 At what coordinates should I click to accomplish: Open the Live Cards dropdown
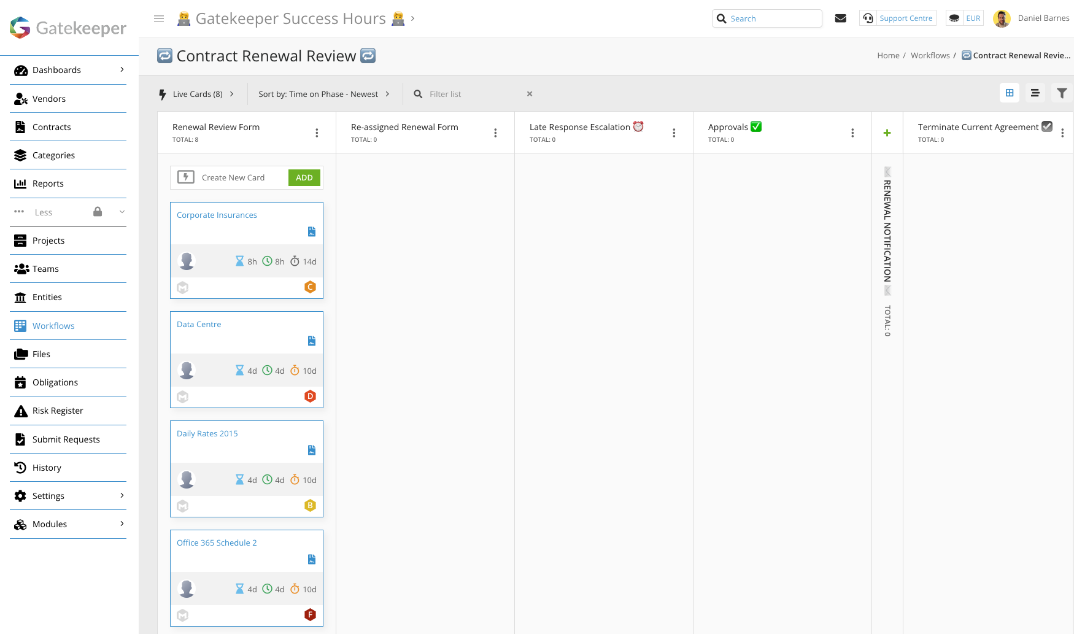[x=198, y=94]
